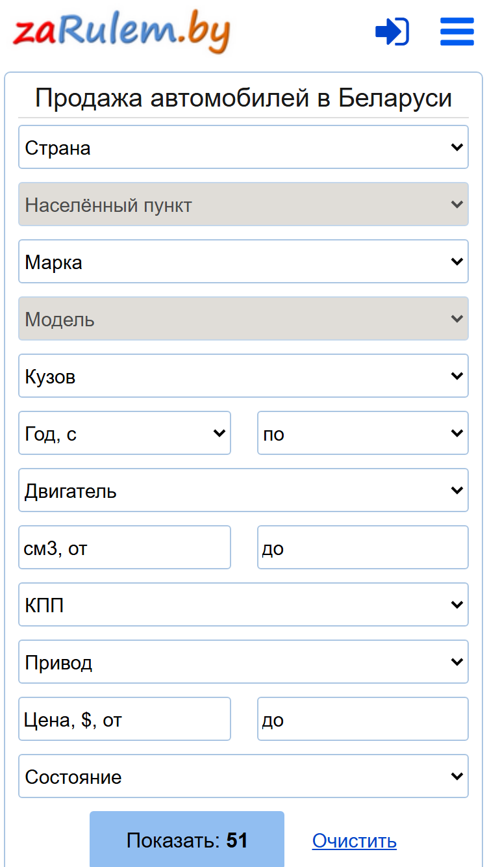Image resolution: width=487 pixels, height=867 pixels.
Task: Open the Страна dropdown
Action: 243,147
